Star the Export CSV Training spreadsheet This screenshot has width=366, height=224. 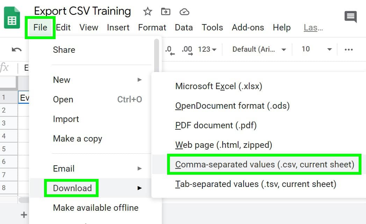(147, 11)
